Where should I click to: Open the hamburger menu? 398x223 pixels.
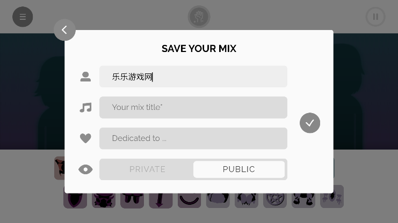click(x=23, y=17)
